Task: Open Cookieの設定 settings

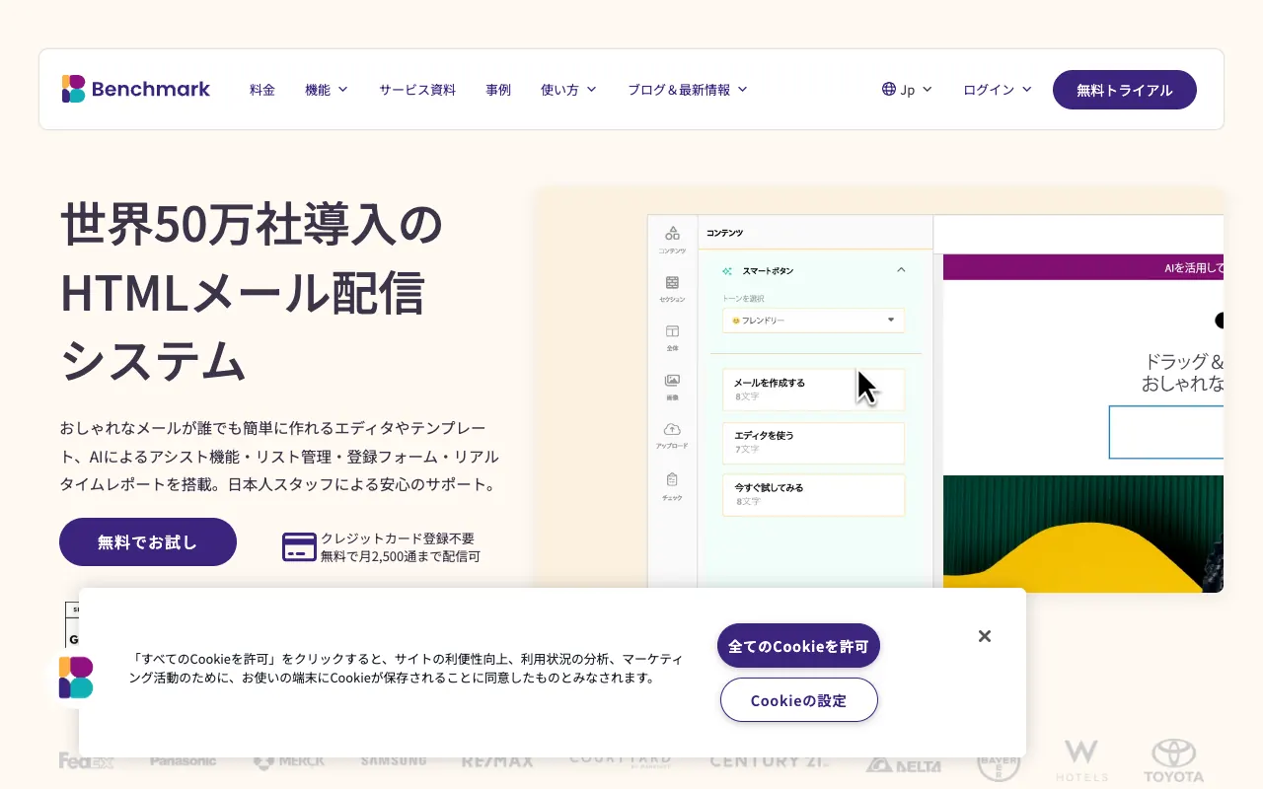Action: point(799,700)
